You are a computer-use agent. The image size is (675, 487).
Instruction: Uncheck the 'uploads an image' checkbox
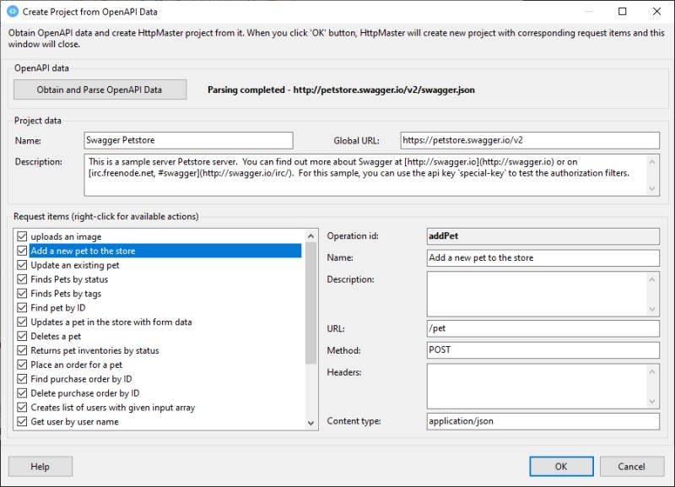[22, 236]
